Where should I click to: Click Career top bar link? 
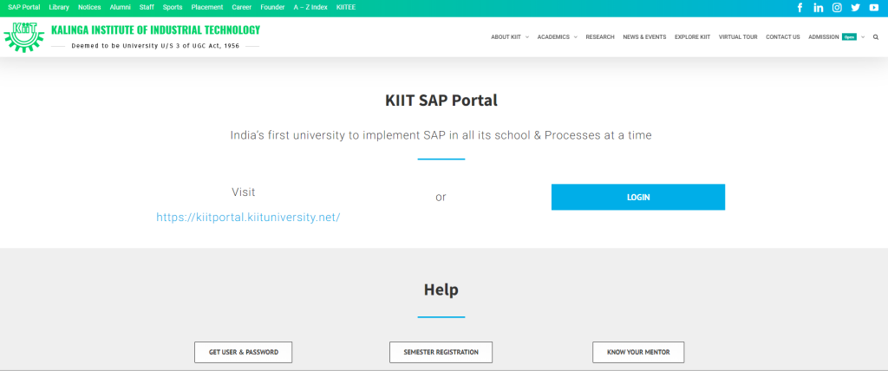242,7
